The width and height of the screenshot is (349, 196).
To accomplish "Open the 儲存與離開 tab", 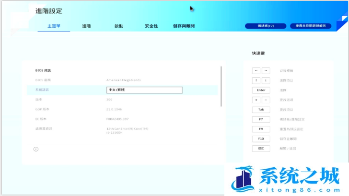I will [184, 26].
